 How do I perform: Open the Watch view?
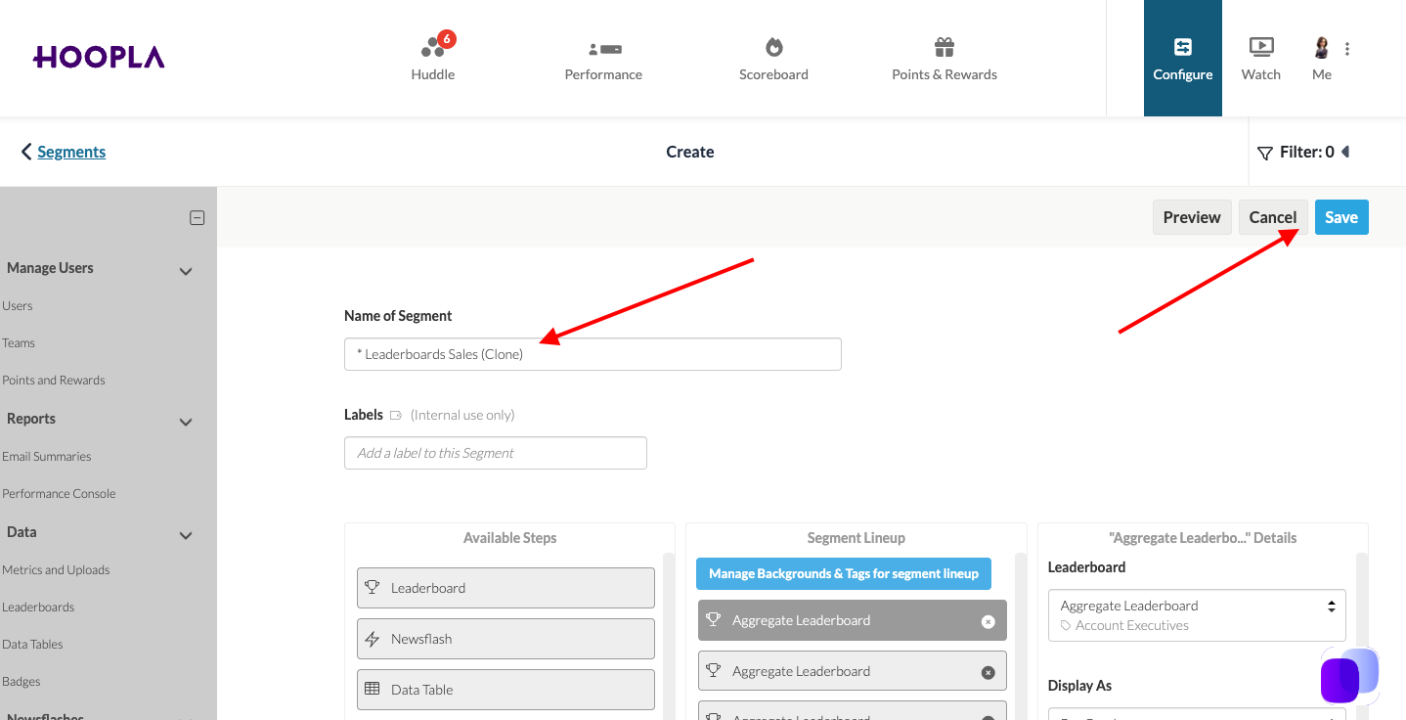1261,58
